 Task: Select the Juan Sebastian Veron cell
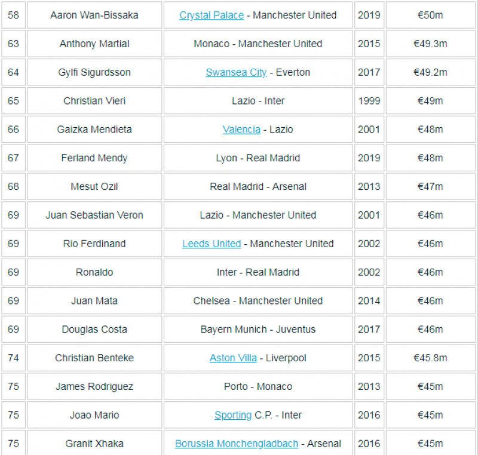tap(94, 215)
